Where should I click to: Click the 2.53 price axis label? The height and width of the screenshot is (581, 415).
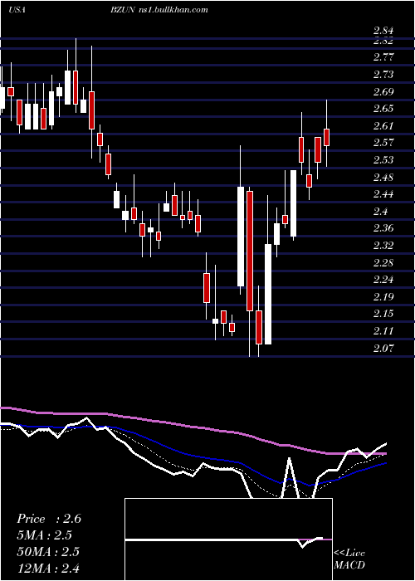point(383,159)
